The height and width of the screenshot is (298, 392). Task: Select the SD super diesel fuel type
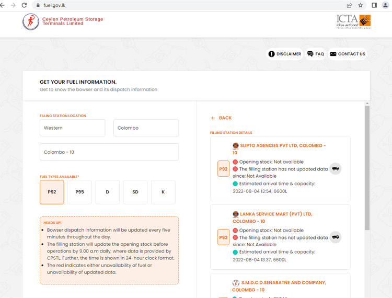(135, 192)
